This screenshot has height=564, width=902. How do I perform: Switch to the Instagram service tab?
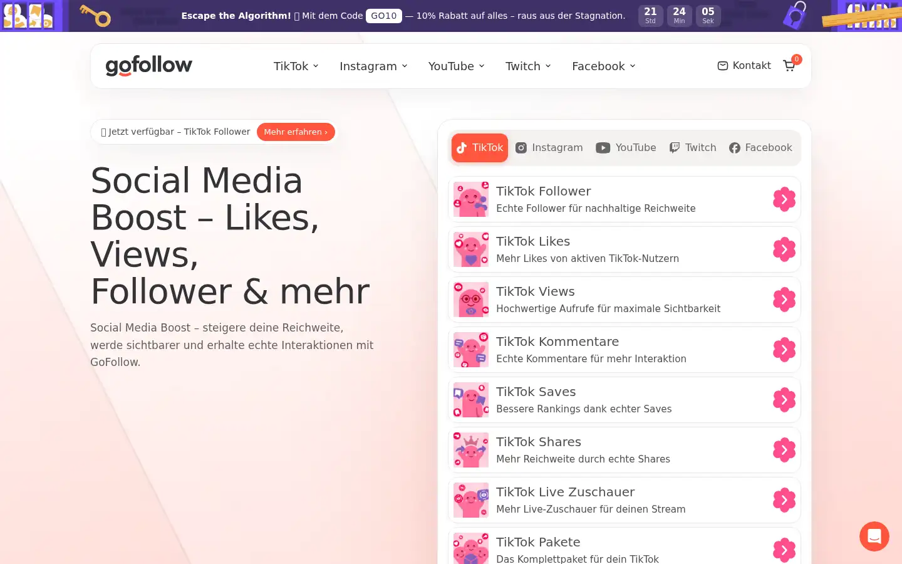(x=549, y=148)
